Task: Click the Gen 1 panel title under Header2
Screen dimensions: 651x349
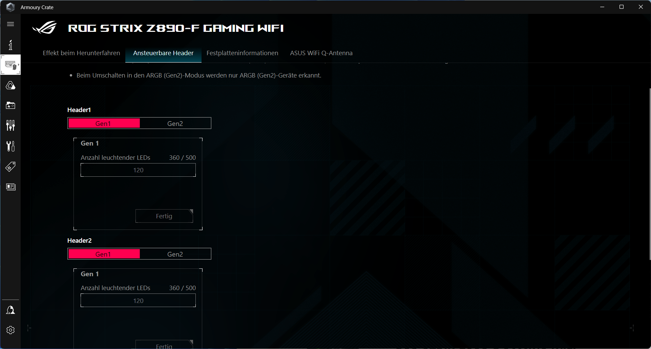Action: coord(90,274)
